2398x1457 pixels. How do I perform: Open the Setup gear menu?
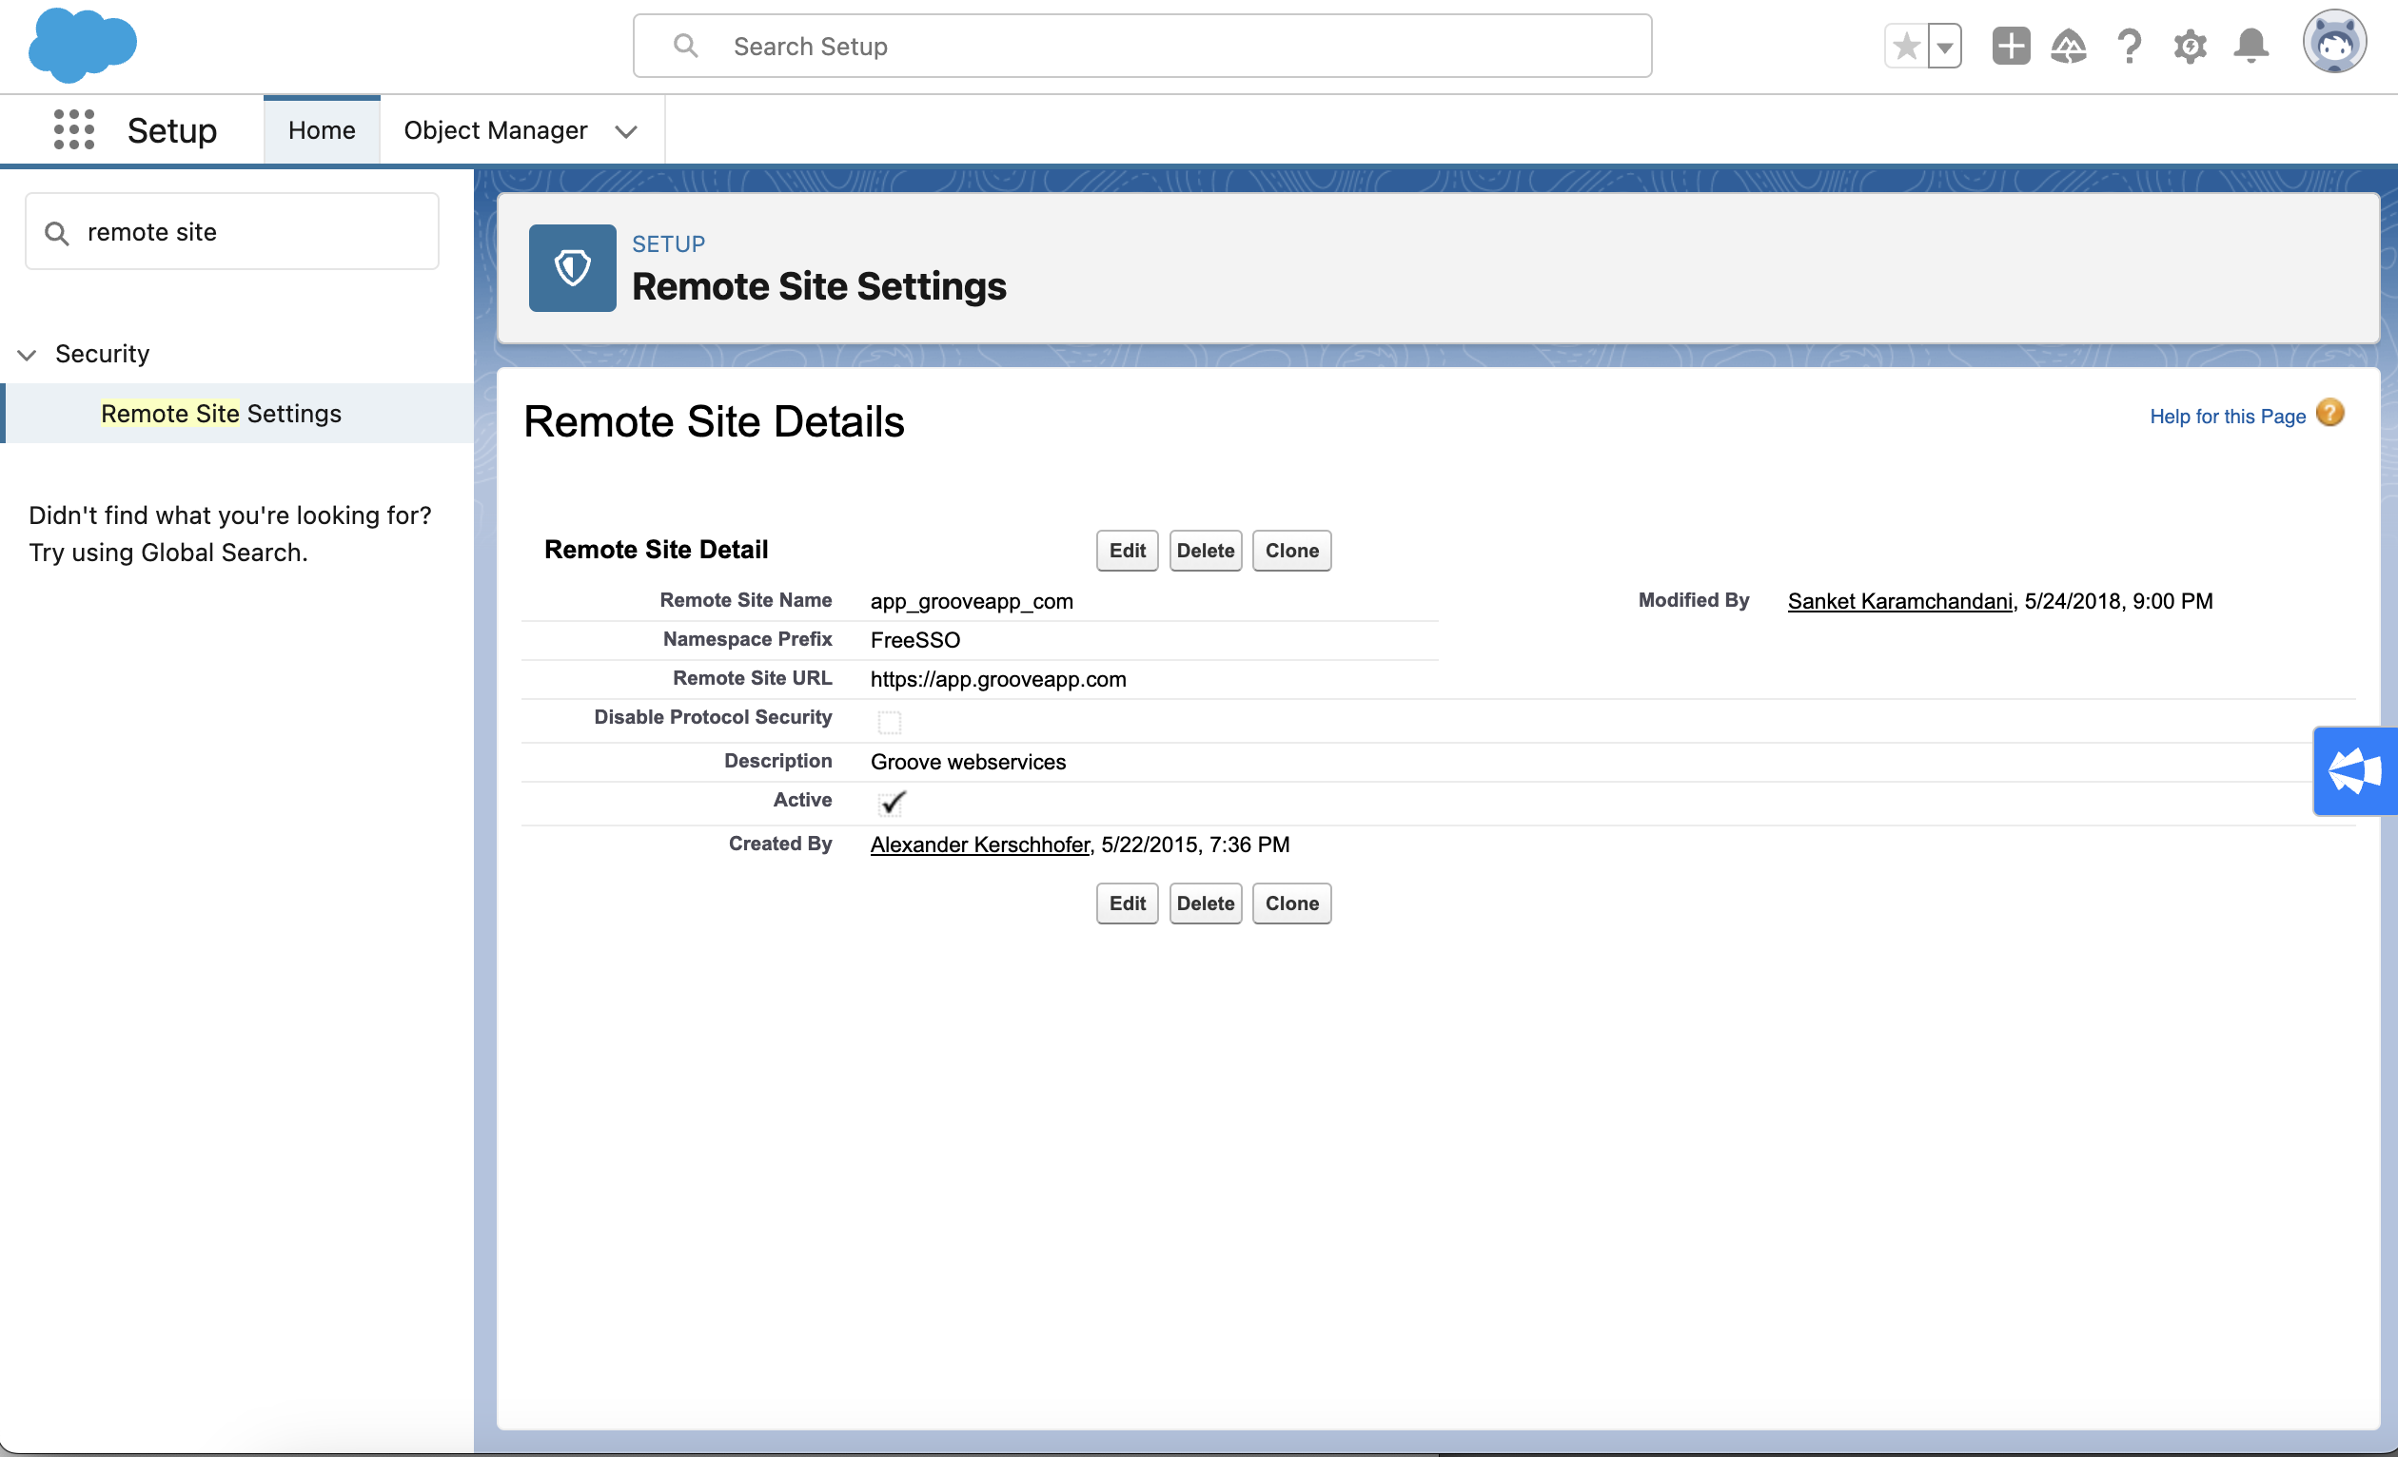pyautogui.click(x=2190, y=46)
